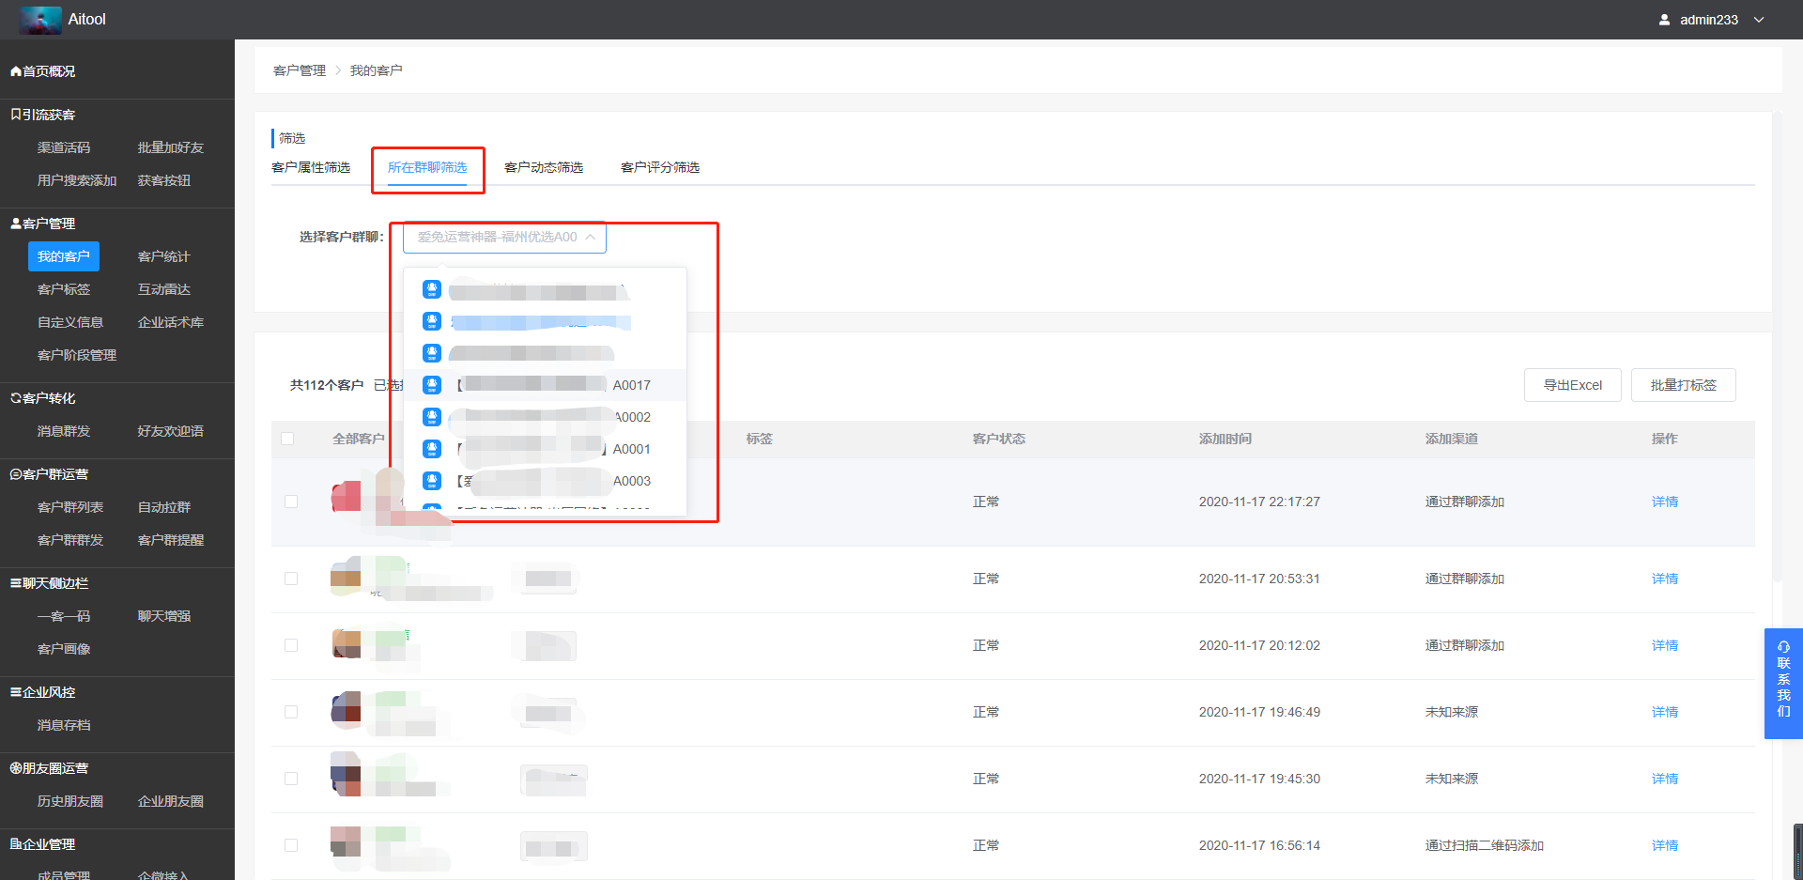Viewport: 1803px width, 880px height.
Task: Open 详情 for customer added 20:12:02
Action: (x=1665, y=645)
